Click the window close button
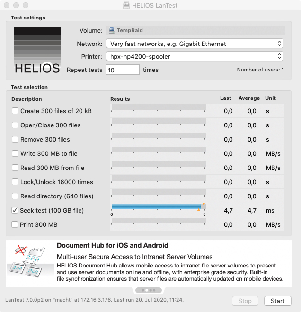Screen dimensions: 301x312 pyautogui.click(x=7, y=5)
